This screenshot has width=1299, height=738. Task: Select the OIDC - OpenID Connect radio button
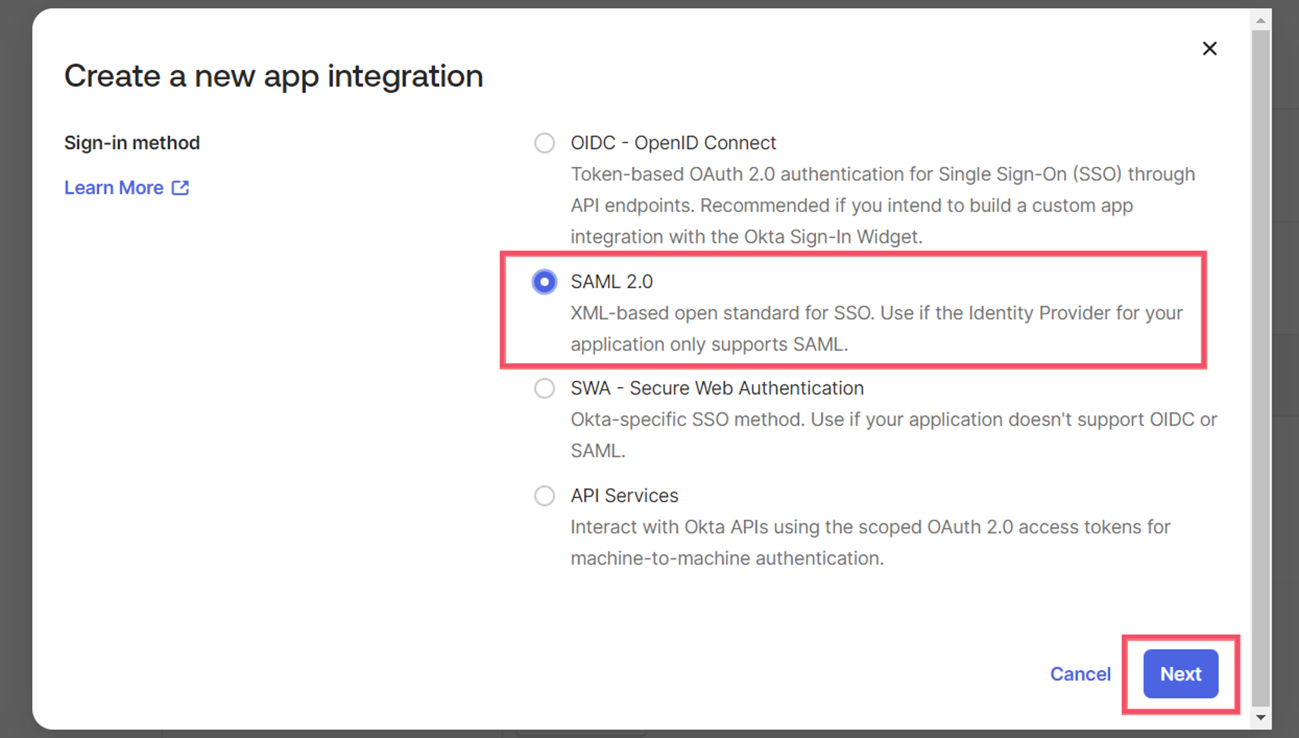point(544,143)
